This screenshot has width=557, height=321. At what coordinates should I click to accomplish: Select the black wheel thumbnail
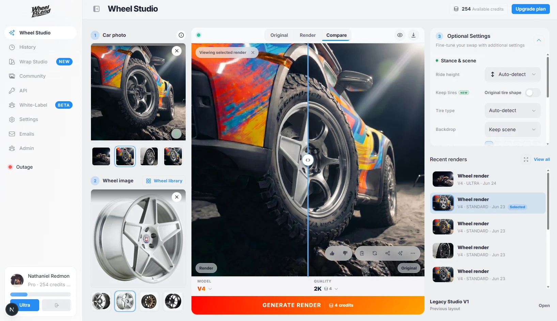click(x=173, y=301)
